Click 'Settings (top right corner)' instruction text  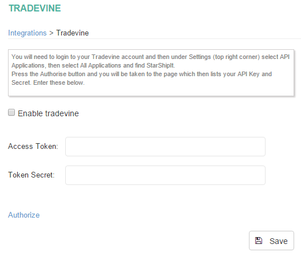pos(224,57)
